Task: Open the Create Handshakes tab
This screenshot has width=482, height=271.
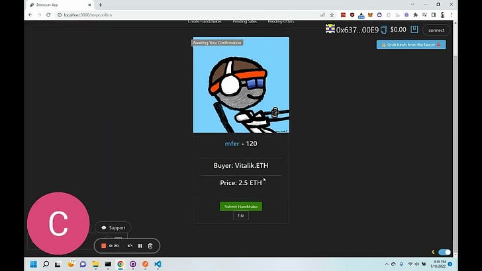Action: click(x=205, y=22)
